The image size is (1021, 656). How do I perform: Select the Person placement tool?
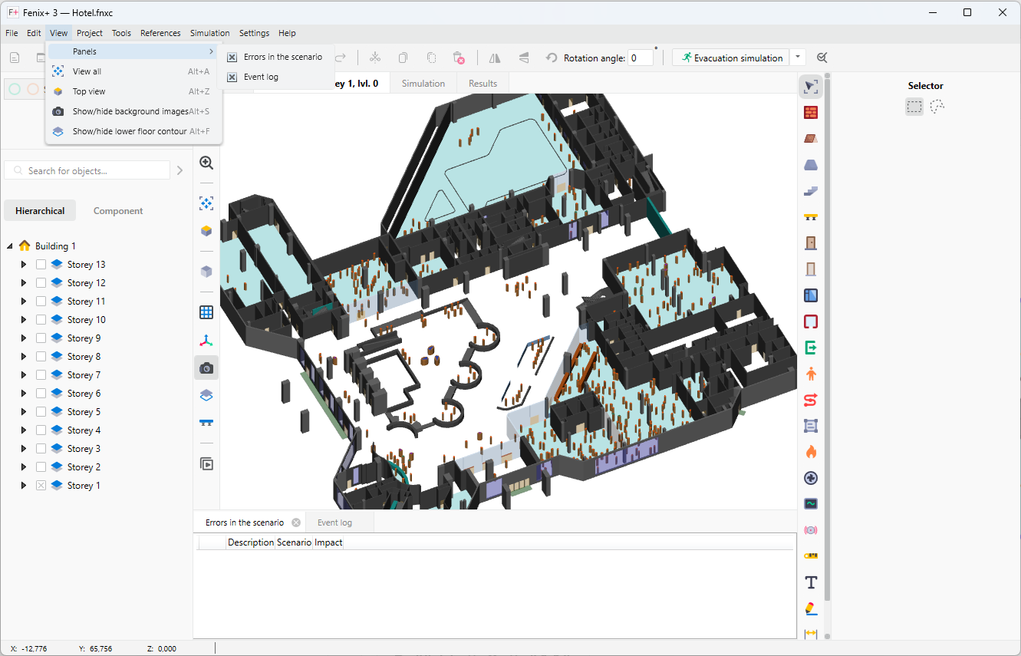[811, 374]
